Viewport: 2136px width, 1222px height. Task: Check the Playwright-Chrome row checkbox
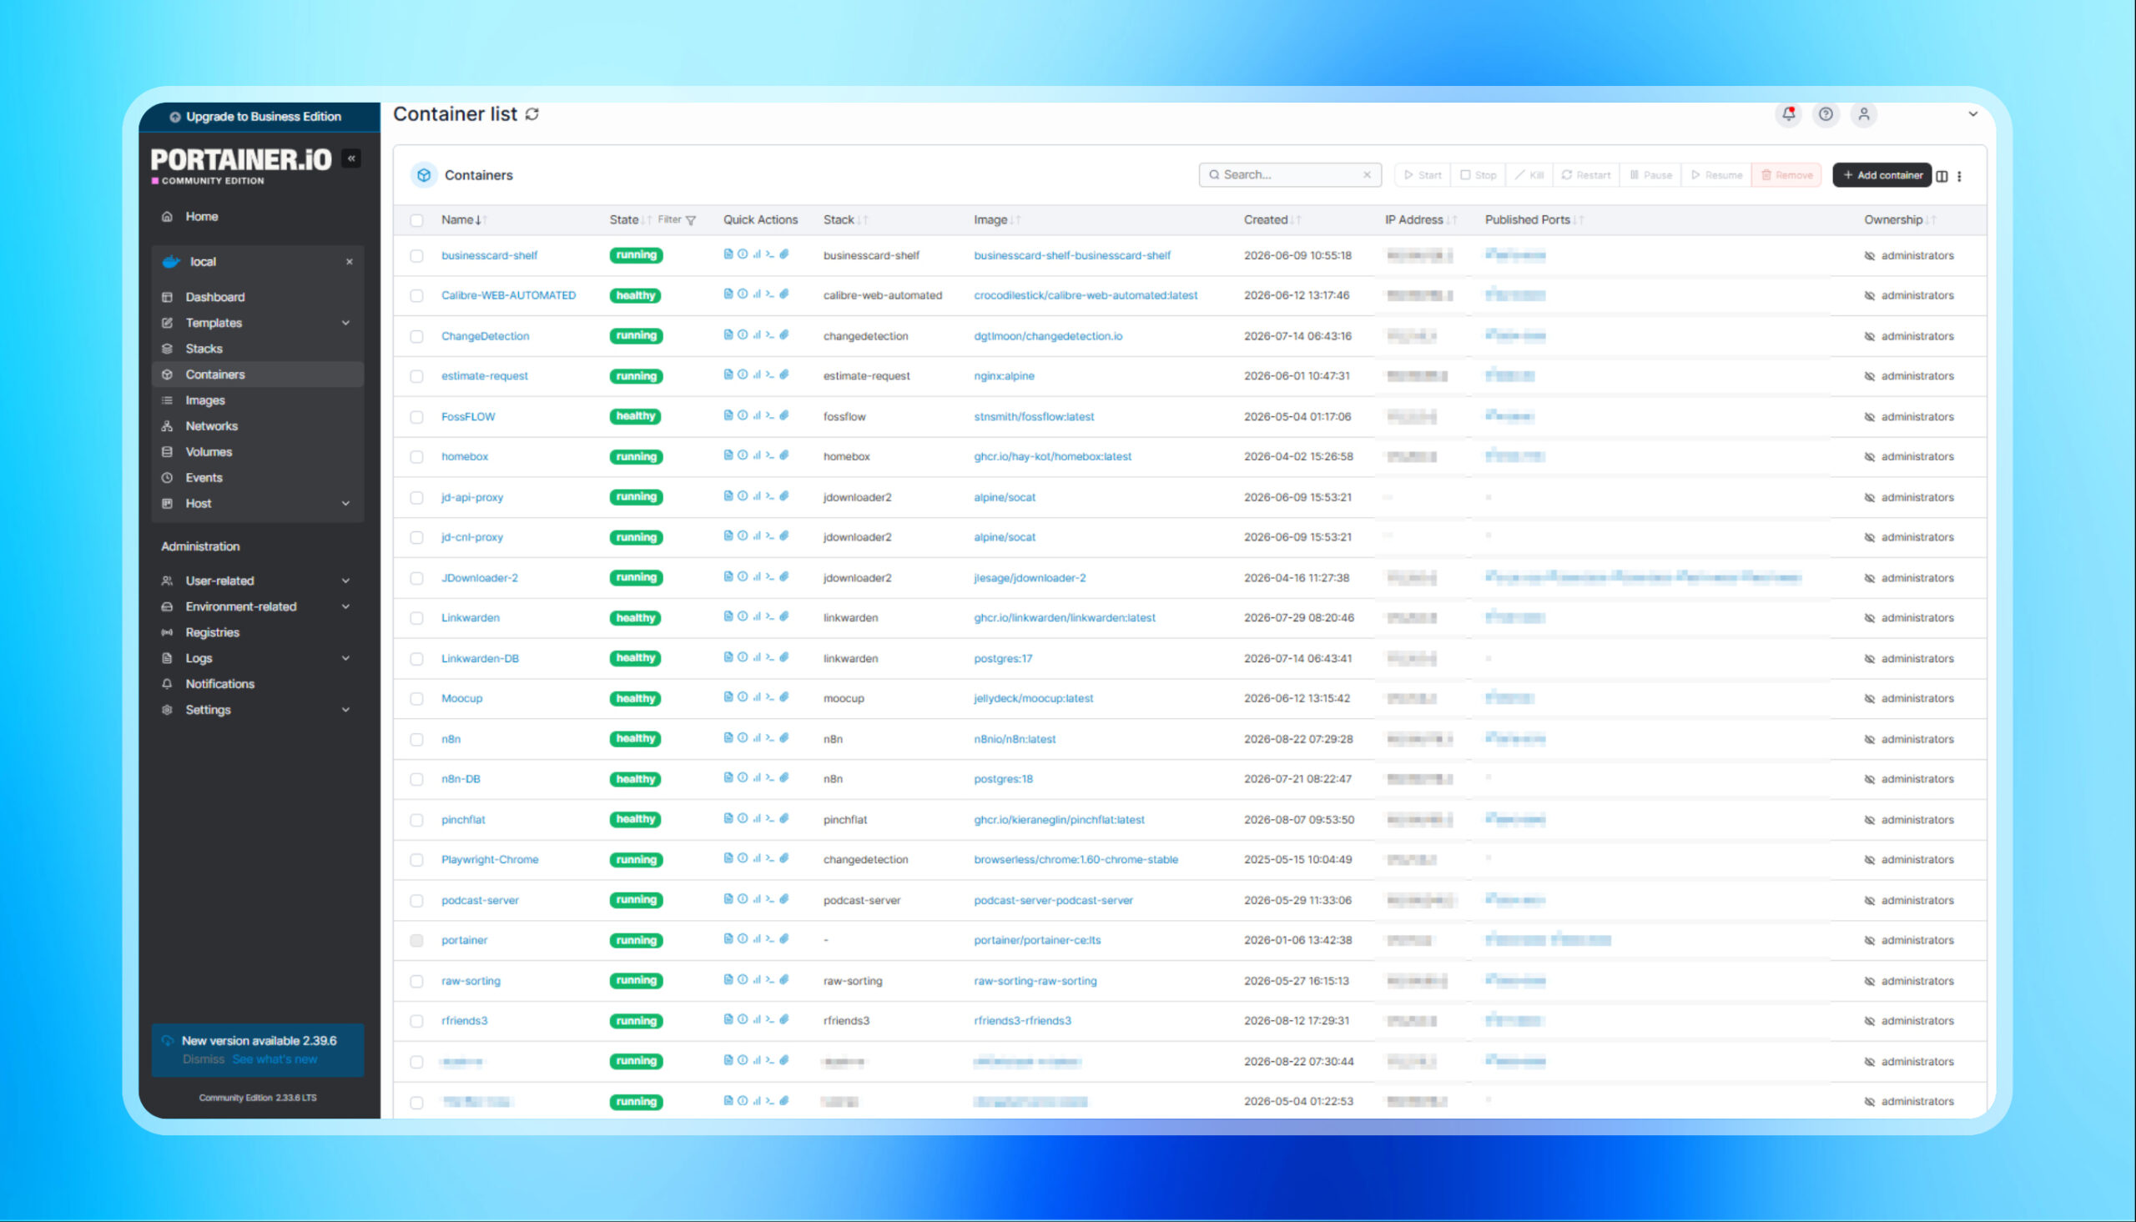pos(416,859)
